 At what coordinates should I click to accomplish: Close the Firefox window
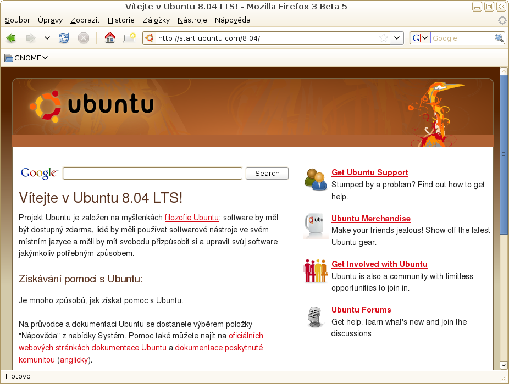501,7
